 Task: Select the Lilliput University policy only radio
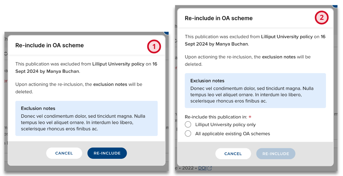coord(188,125)
